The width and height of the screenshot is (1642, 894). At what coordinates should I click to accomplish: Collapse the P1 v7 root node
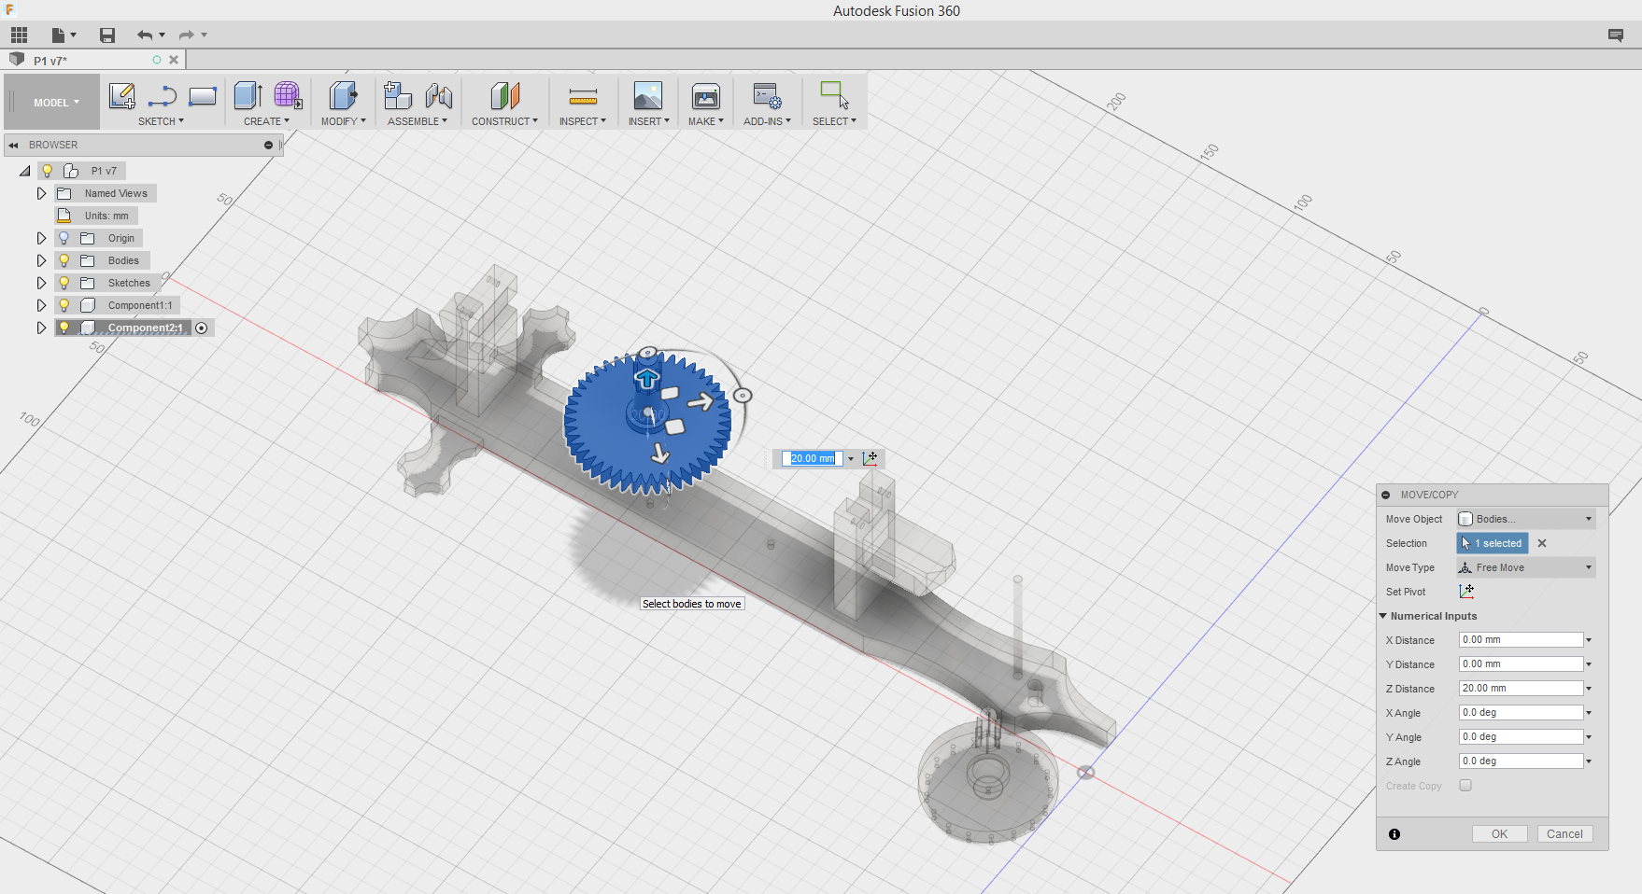(25, 171)
